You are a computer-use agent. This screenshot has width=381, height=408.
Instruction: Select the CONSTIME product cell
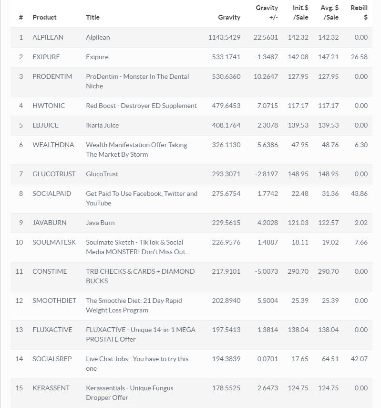pyautogui.click(x=50, y=271)
